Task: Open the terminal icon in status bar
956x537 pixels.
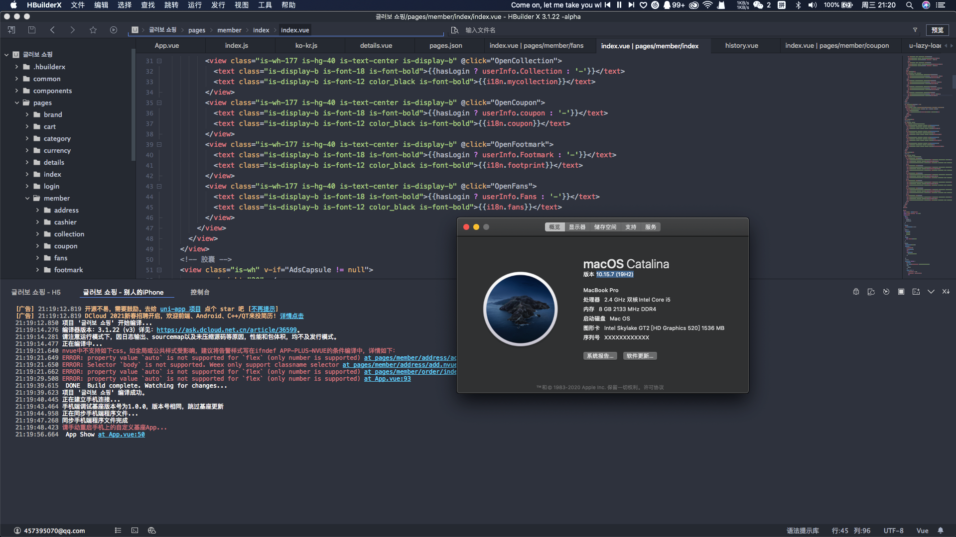Action: pyautogui.click(x=135, y=531)
